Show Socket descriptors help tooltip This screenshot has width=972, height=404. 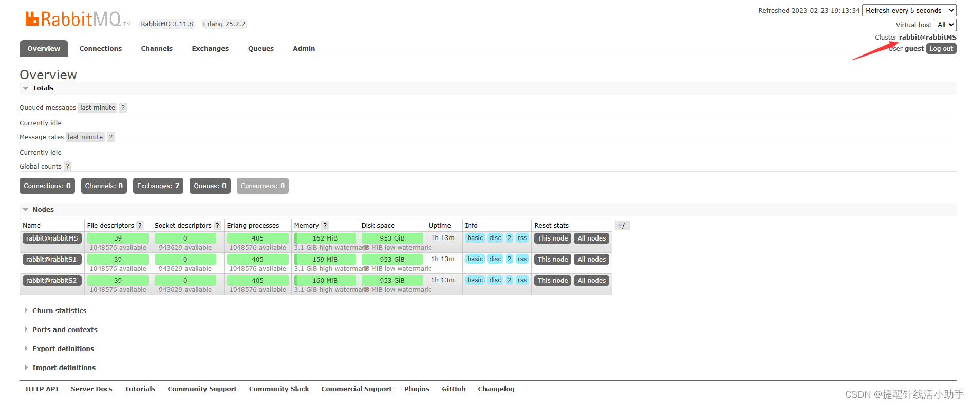217,226
